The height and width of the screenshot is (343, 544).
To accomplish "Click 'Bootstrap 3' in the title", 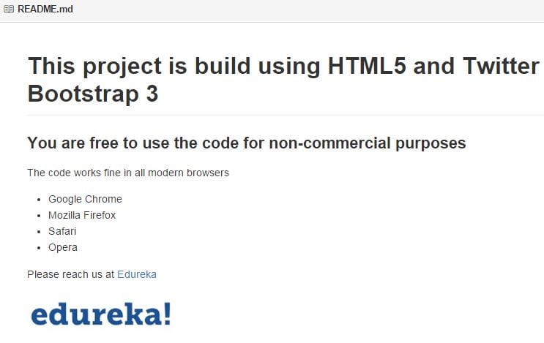I will pos(93,94).
